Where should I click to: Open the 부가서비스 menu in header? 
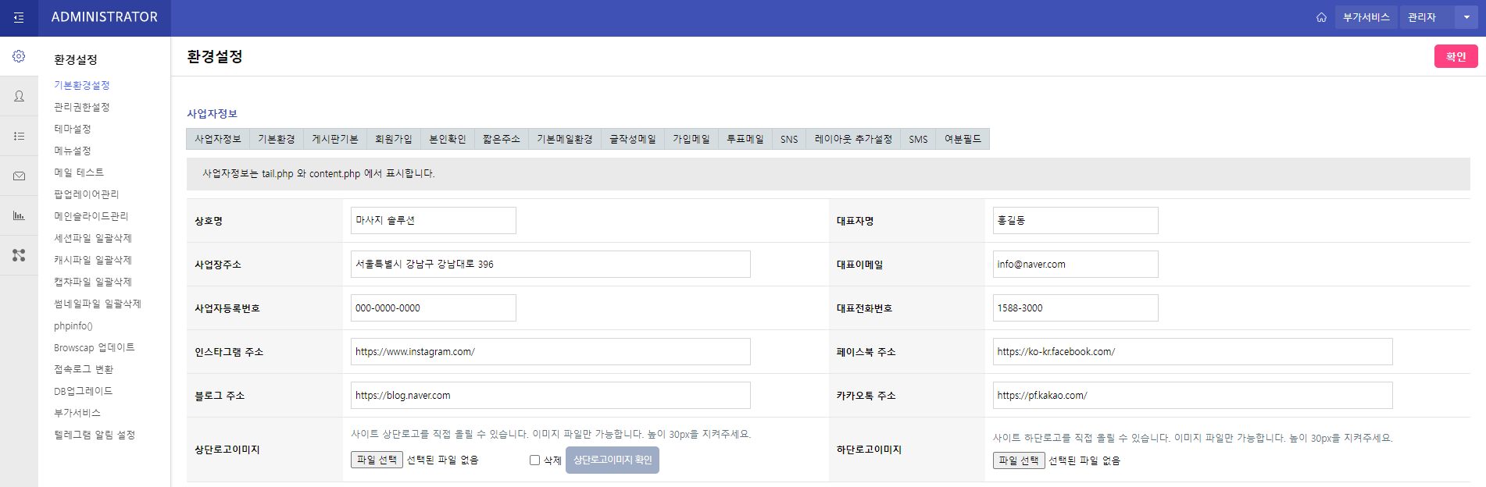(1366, 17)
